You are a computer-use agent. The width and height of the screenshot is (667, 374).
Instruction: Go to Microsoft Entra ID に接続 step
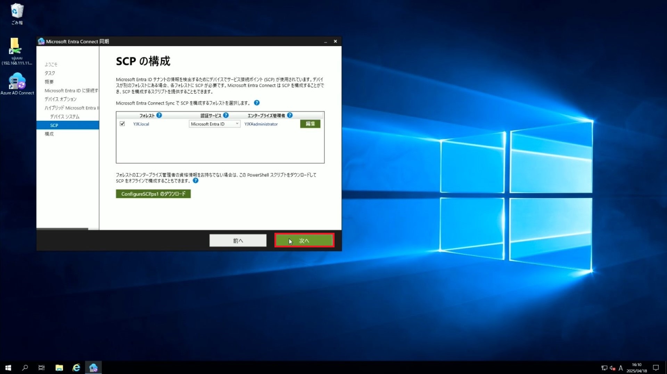click(71, 91)
